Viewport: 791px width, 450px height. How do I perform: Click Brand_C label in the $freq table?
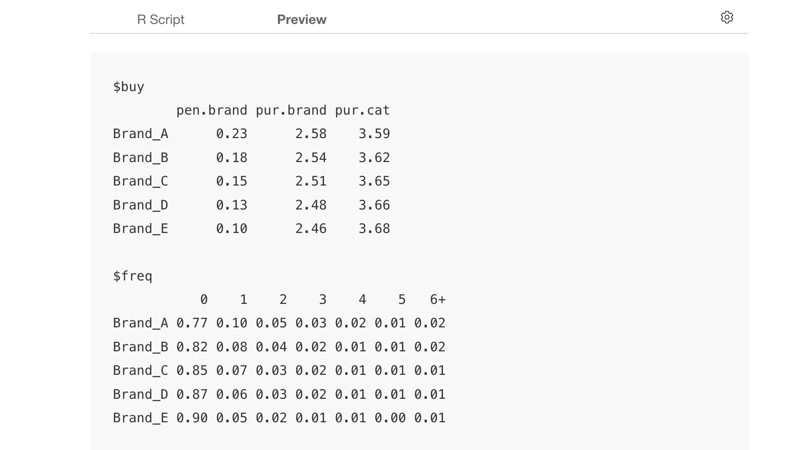[x=141, y=371]
